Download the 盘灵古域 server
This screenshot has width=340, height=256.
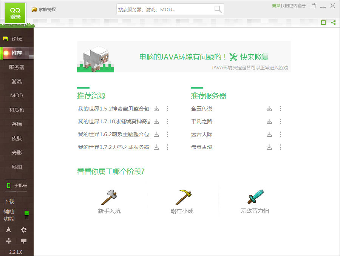click(269, 147)
